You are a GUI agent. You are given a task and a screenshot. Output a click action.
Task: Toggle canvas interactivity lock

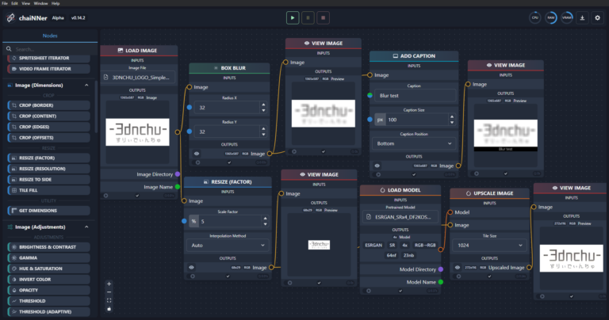tap(109, 309)
